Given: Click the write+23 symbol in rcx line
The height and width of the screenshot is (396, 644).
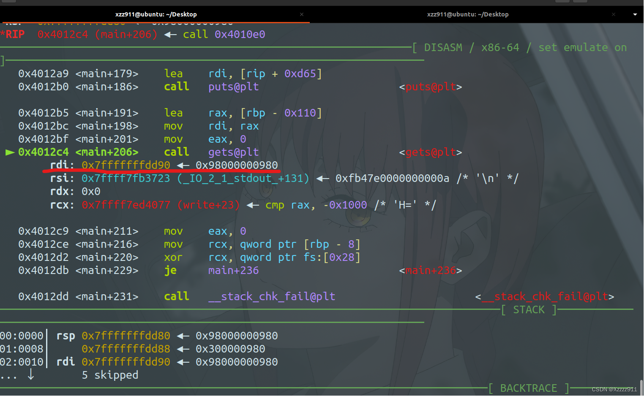Looking at the screenshot, I should click(208, 205).
